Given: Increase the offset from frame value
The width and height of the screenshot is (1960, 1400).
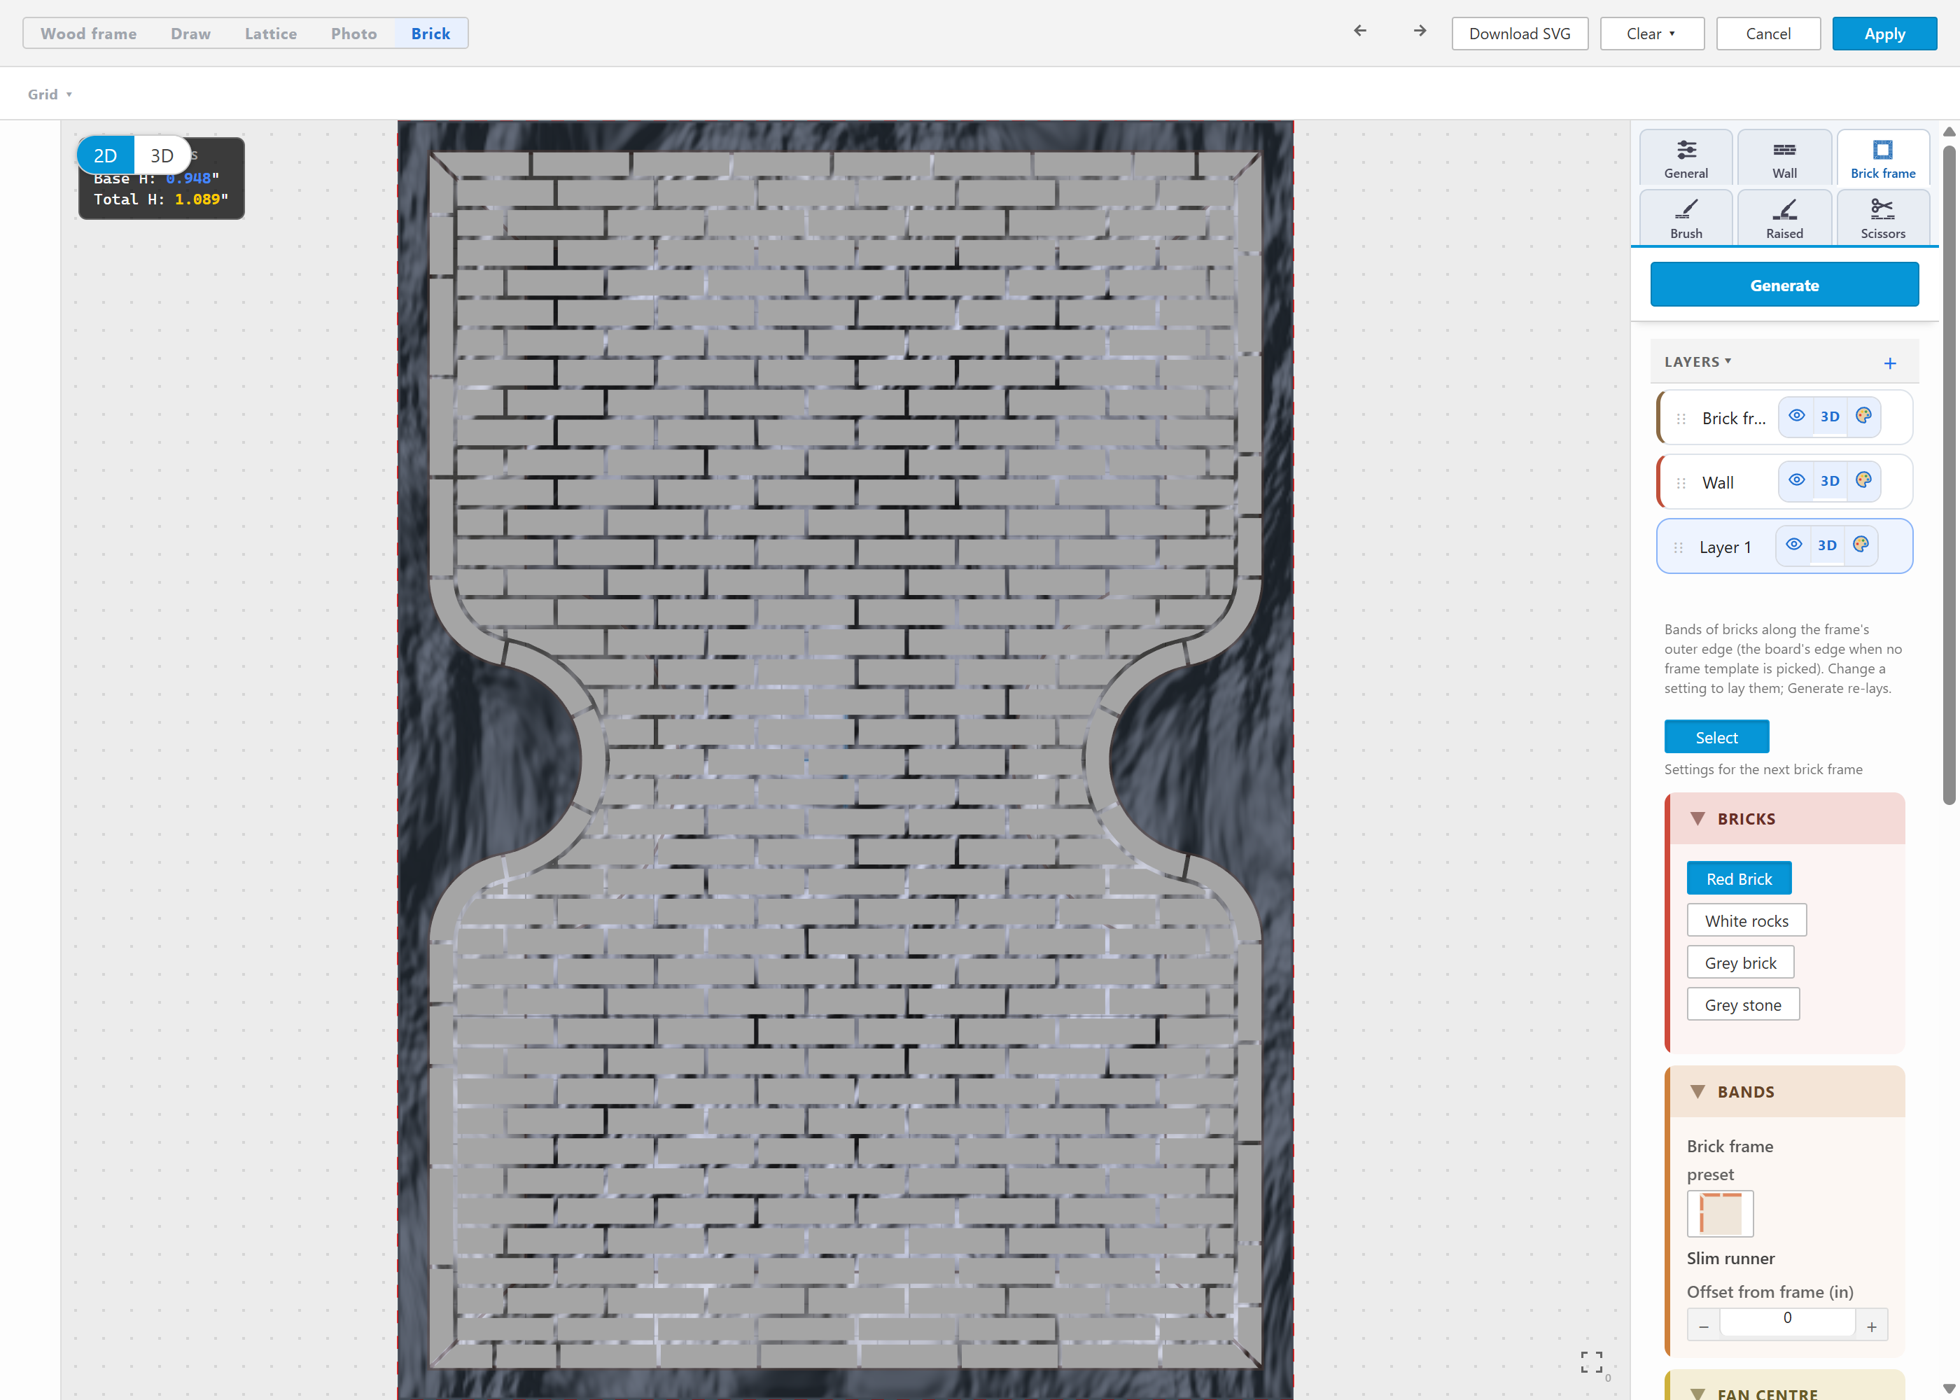Looking at the screenshot, I should (x=1871, y=1326).
